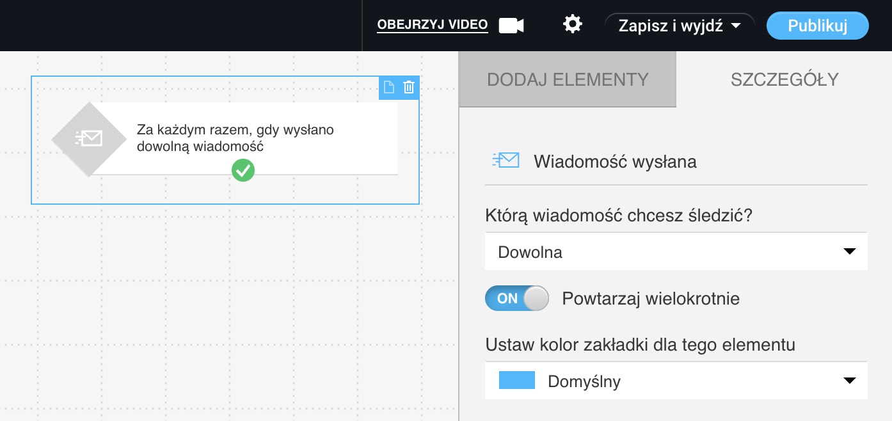Toggle the Powtarzaj wielokrotnie switch off
Image resolution: width=892 pixels, height=421 pixels.
[x=517, y=298]
